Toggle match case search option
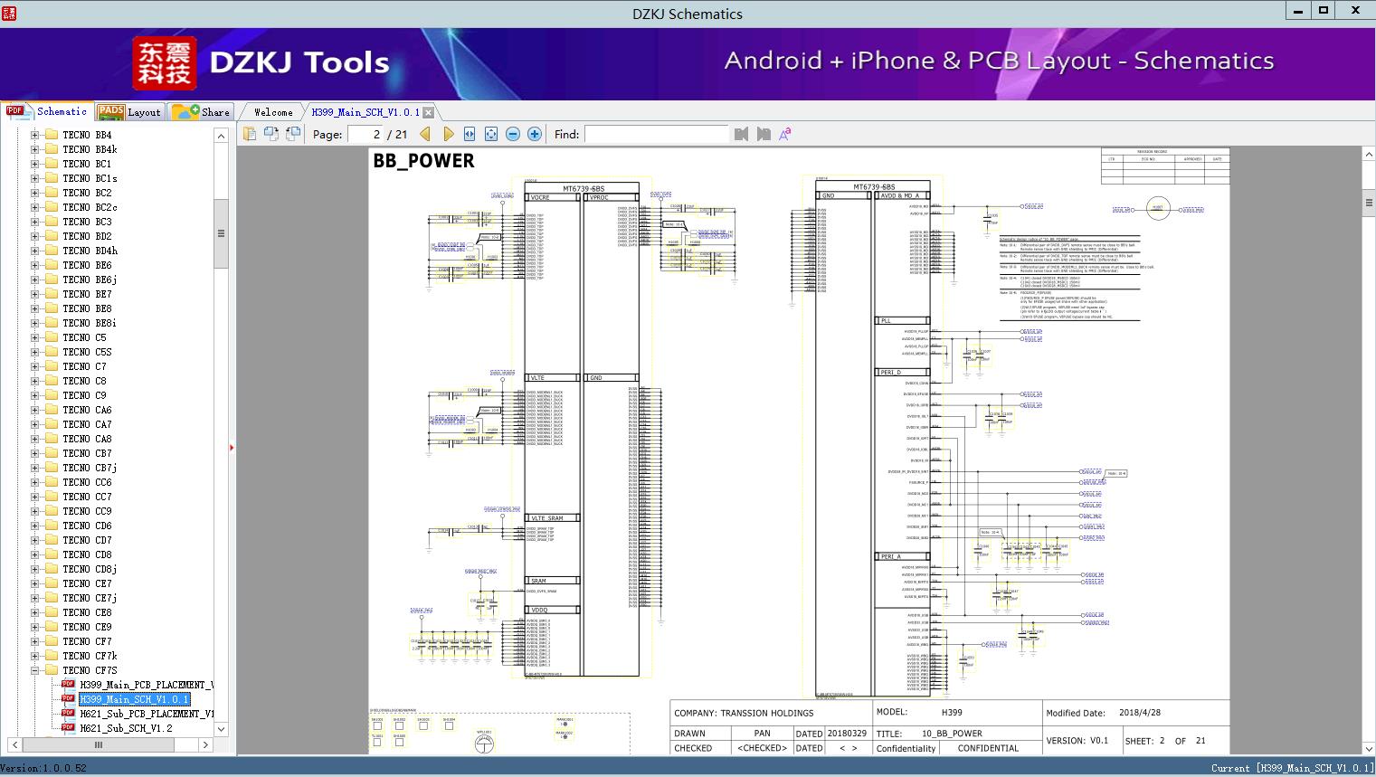 785,134
